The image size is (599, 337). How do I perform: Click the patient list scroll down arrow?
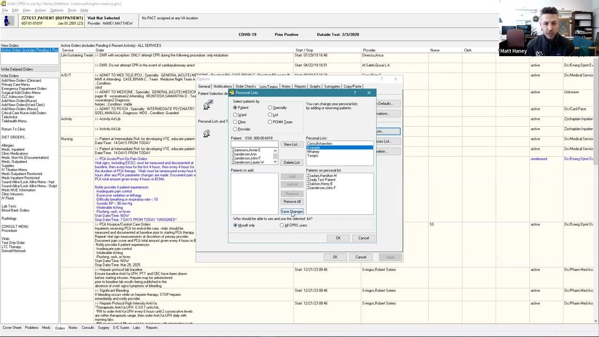click(275, 162)
